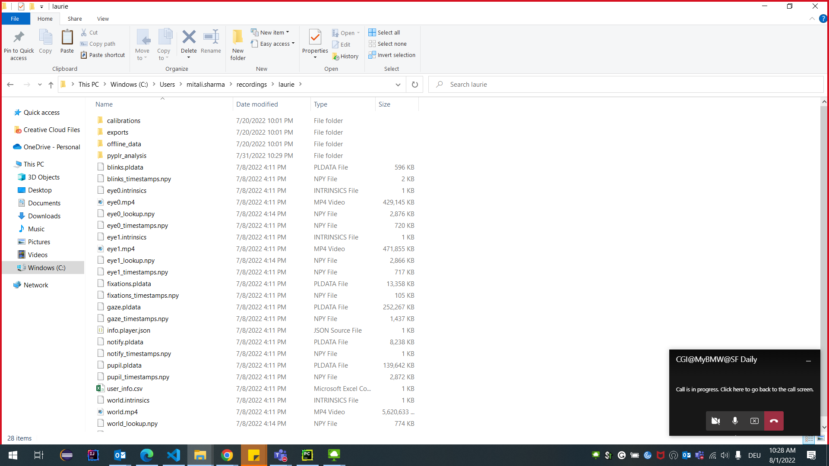The height and width of the screenshot is (466, 829).
Task: Open the Delete options dropdown arrow
Action: 189,57
